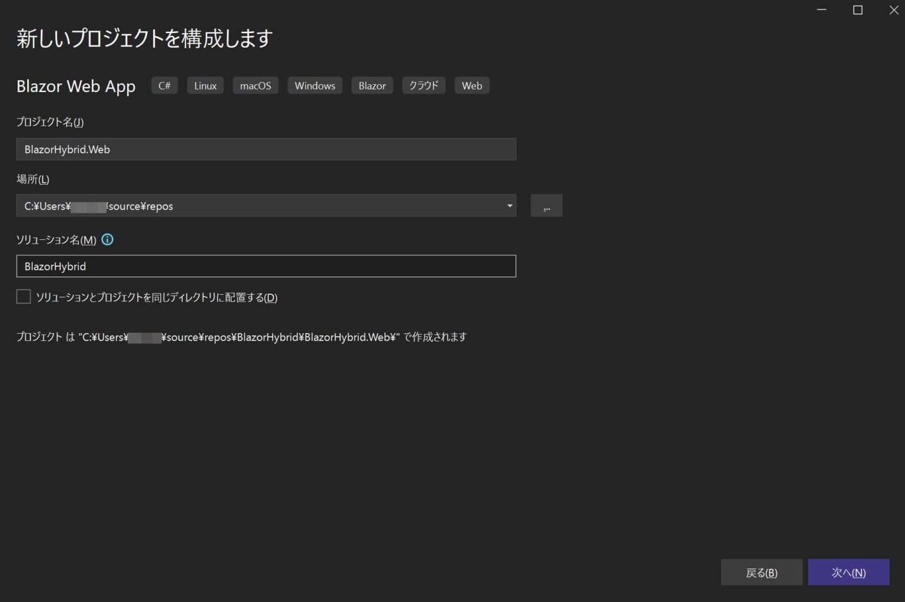This screenshot has height=602, width=905.
Task: Click the 戻る button
Action: tap(761, 572)
